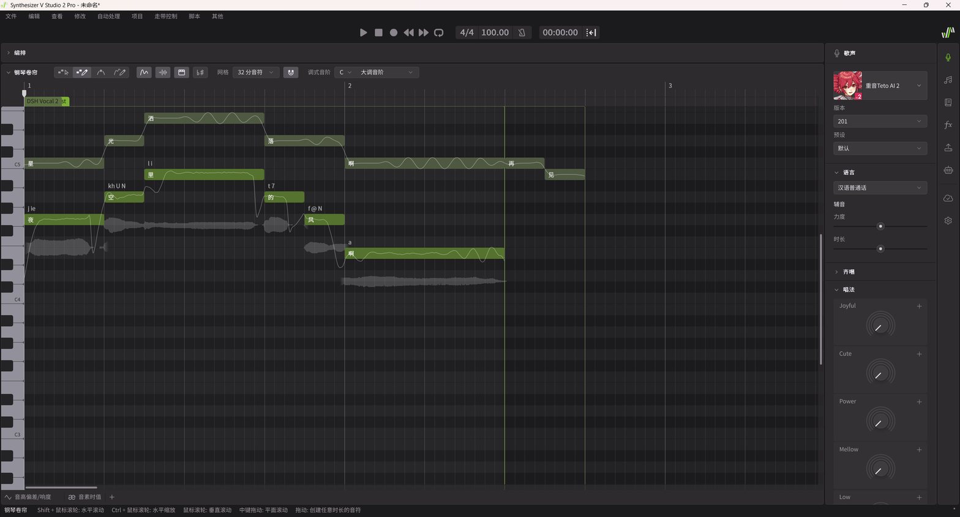Select the pitch curve line tool

(x=100, y=72)
